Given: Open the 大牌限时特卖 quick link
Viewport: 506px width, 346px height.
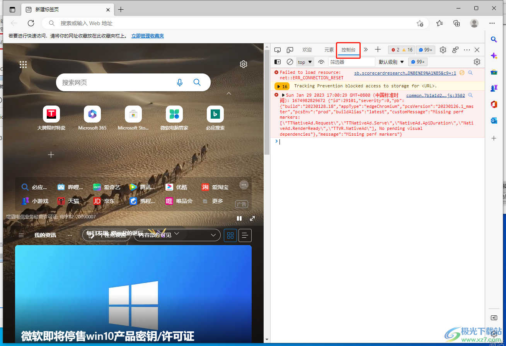Looking at the screenshot, I should coord(51,118).
